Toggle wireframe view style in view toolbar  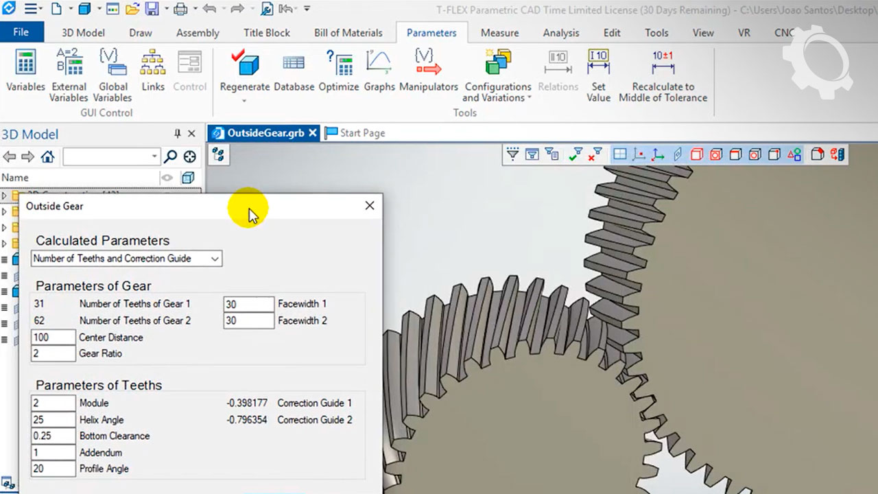pos(697,154)
